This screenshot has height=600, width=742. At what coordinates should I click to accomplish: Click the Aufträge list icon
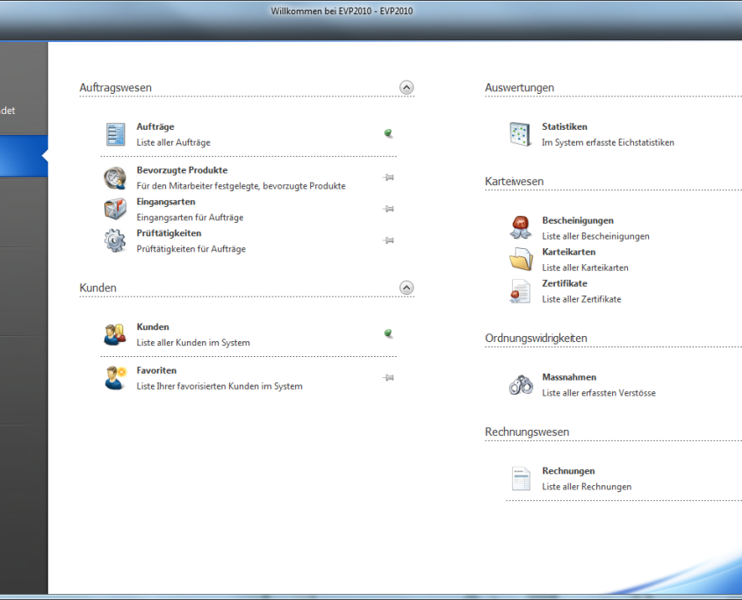click(116, 134)
